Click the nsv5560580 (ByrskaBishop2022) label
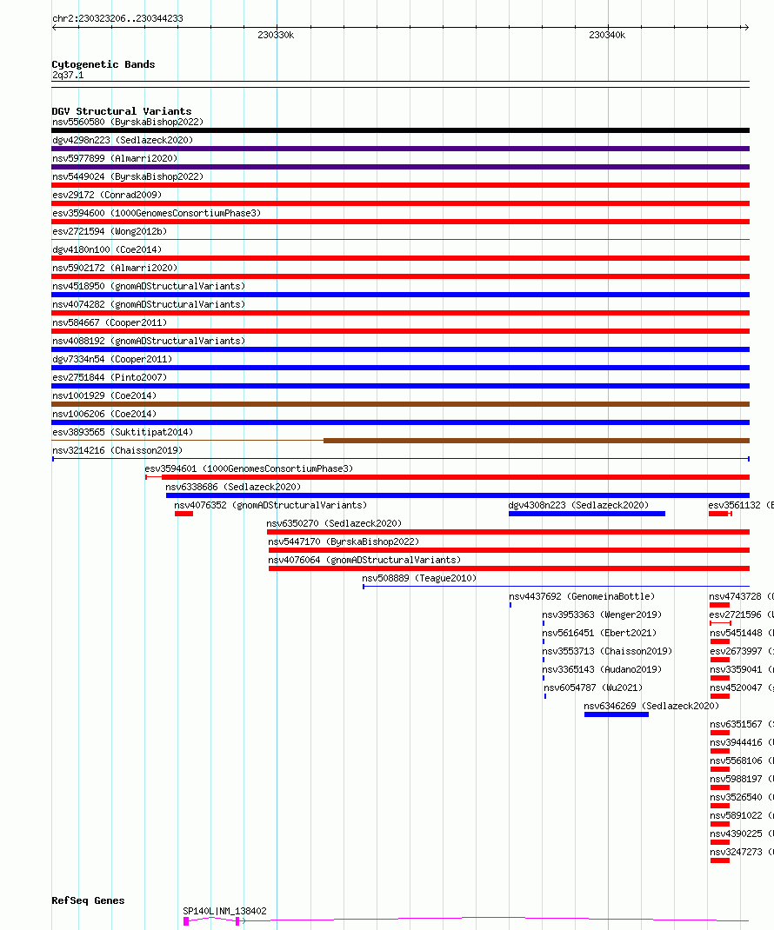Image resolution: width=774 pixels, height=930 pixels. 128,122
